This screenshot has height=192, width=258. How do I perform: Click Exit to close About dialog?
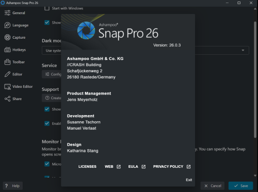pyautogui.click(x=189, y=180)
